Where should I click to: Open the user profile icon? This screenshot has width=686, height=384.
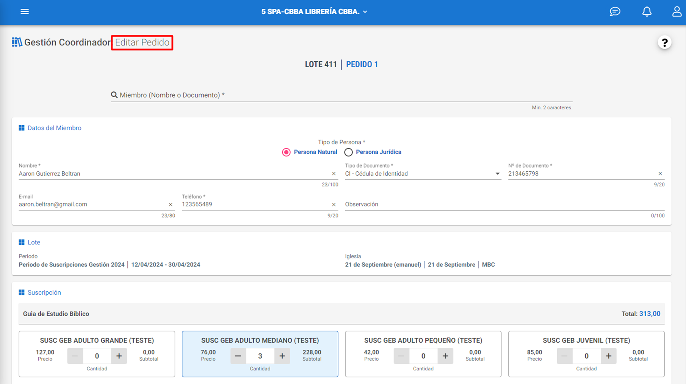pyautogui.click(x=677, y=12)
